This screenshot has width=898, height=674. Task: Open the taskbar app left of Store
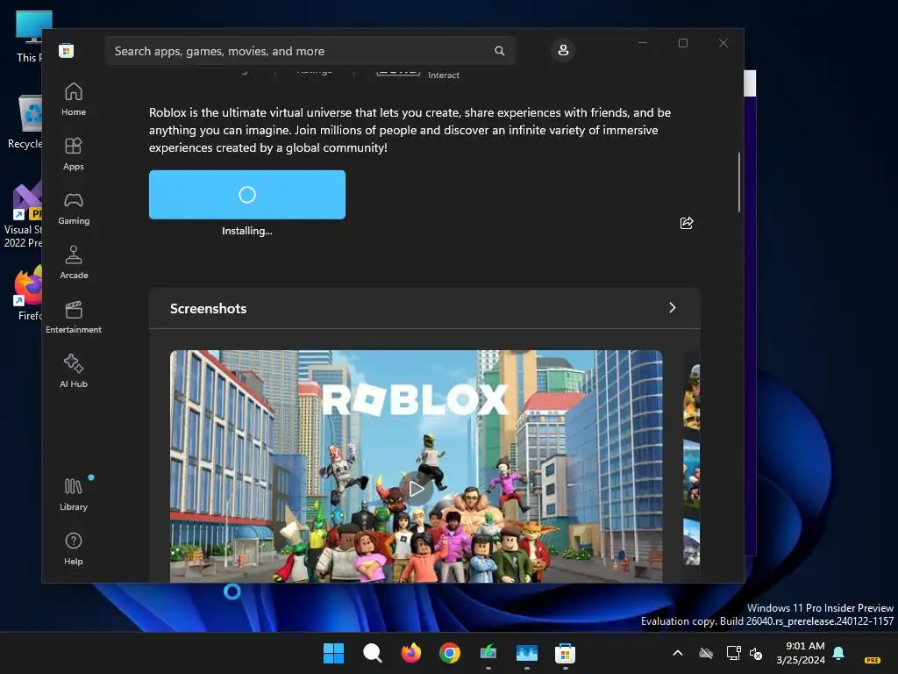pos(526,653)
